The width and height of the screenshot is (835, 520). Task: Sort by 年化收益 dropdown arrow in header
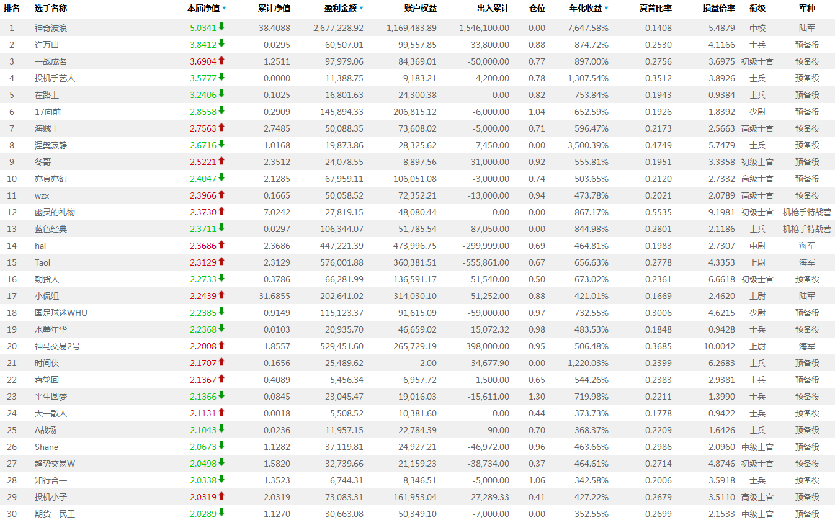coord(606,9)
